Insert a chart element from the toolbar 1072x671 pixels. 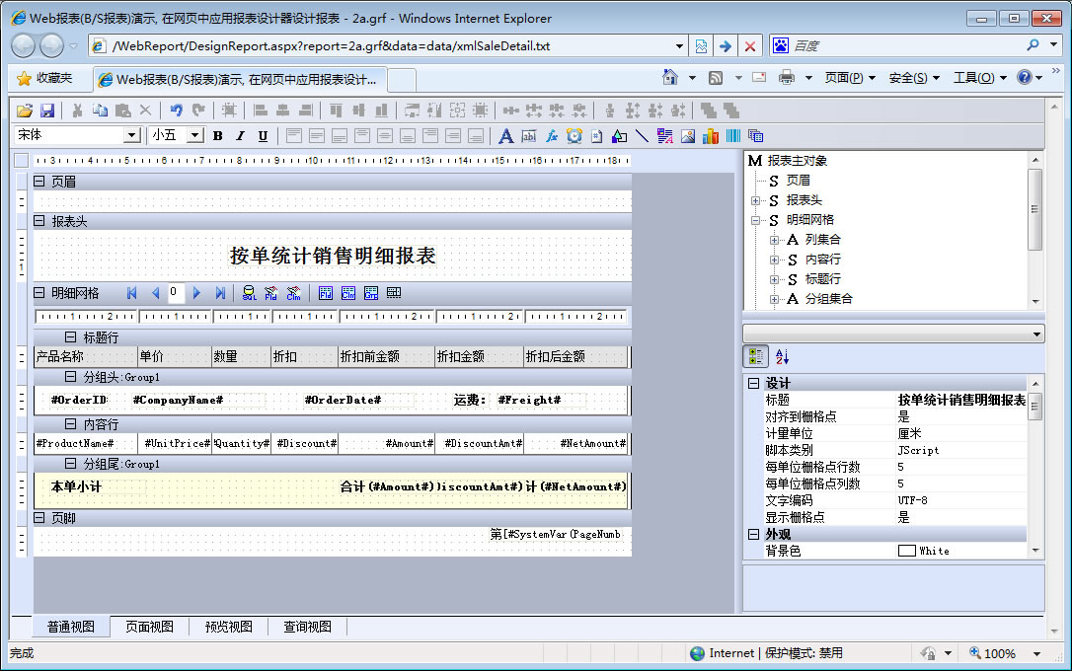click(x=711, y=136)
